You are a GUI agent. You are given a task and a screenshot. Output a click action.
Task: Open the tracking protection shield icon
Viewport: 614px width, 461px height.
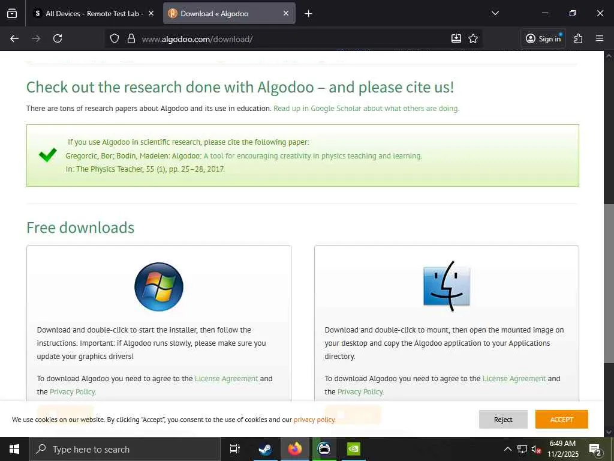[115, 38]
